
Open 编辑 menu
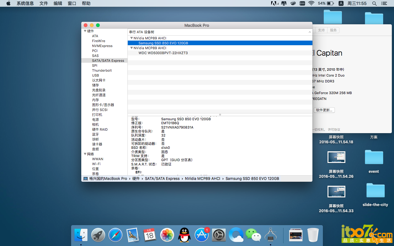[58, 3]
